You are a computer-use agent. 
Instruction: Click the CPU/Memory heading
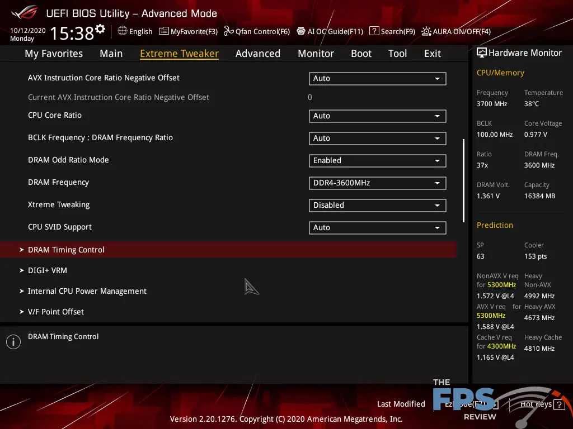pyautogui.click(x=500, y=73)
